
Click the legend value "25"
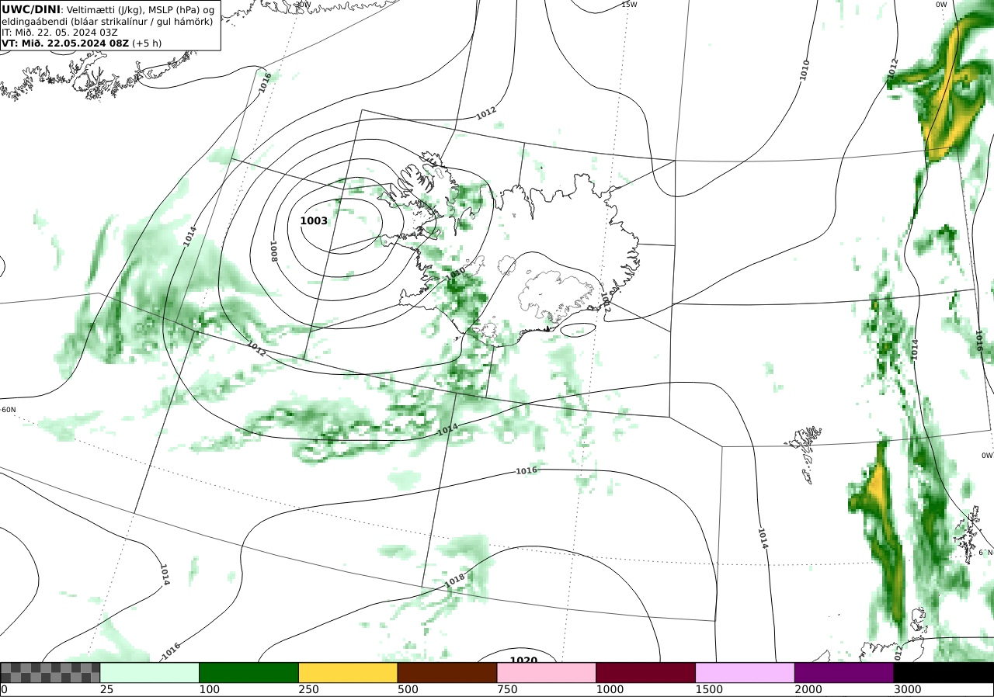click(x=106, y=689)
